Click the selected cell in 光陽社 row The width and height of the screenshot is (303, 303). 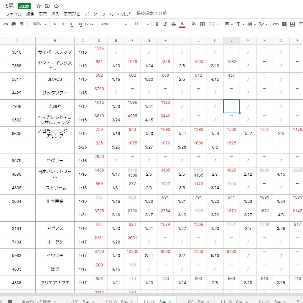pos(231,106)
